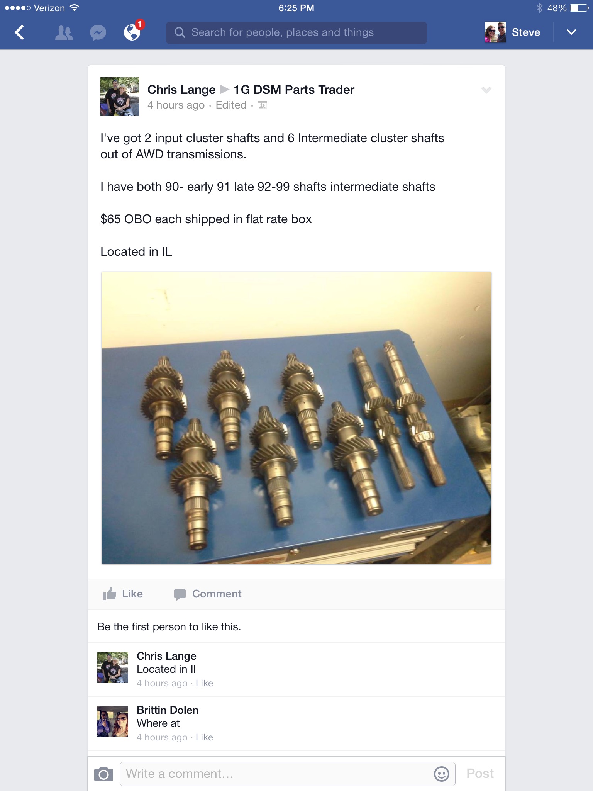The image size is (593, 791).
Task: Open the friend requests icon
Action: [64, 33]
